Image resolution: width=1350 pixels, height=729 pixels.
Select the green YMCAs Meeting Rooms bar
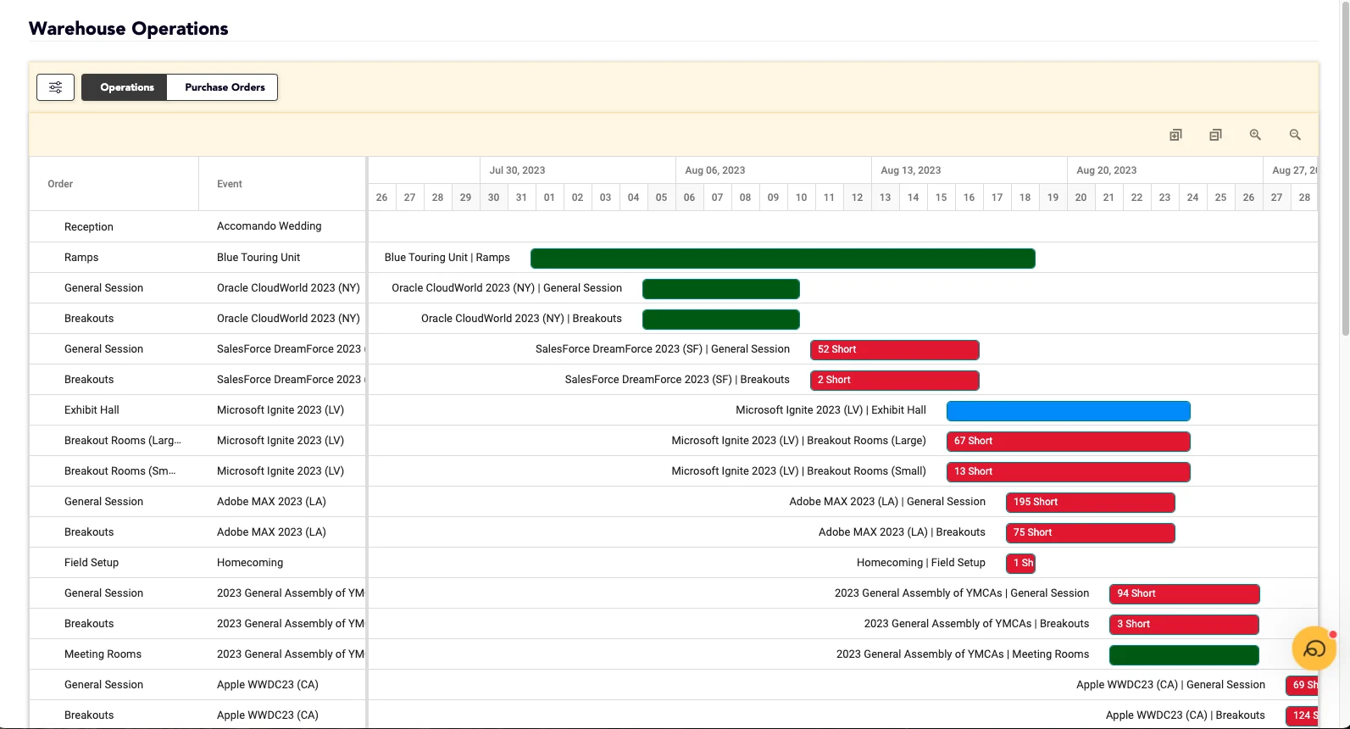[1185, 654]
